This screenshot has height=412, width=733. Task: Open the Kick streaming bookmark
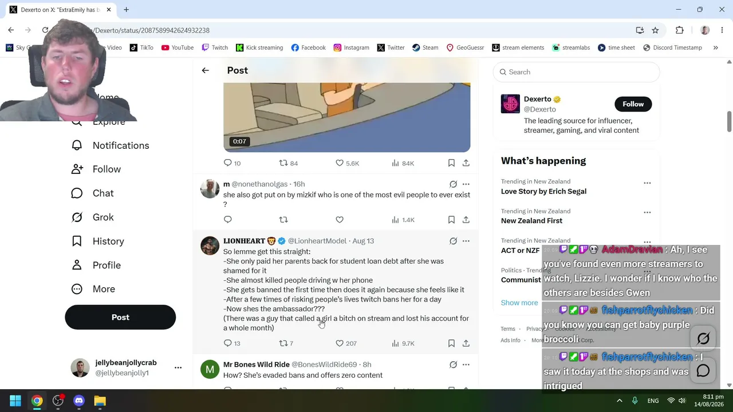(259, 47)
